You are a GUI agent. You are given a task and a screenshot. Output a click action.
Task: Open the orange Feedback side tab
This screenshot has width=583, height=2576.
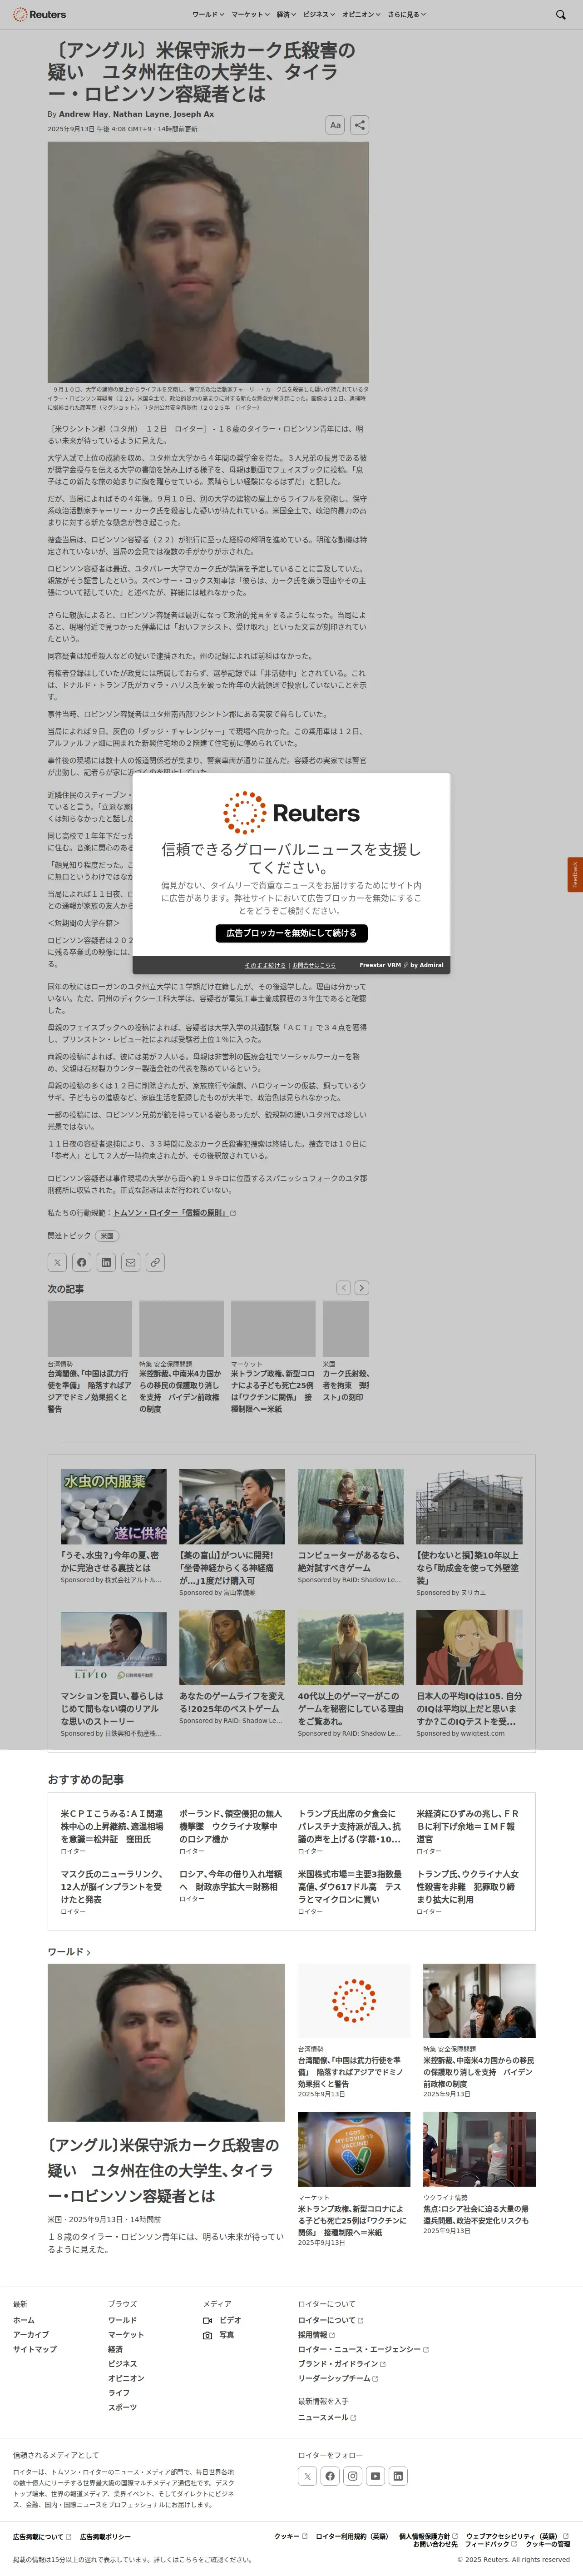tap(575, 875)
